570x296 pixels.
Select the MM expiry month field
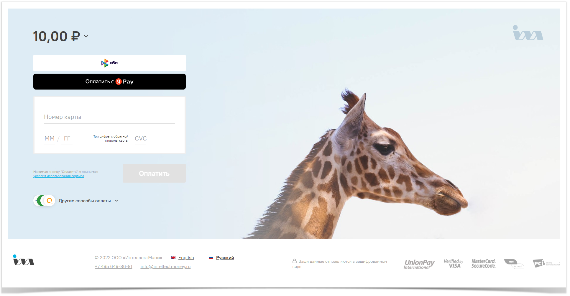(x=50, y=139)
